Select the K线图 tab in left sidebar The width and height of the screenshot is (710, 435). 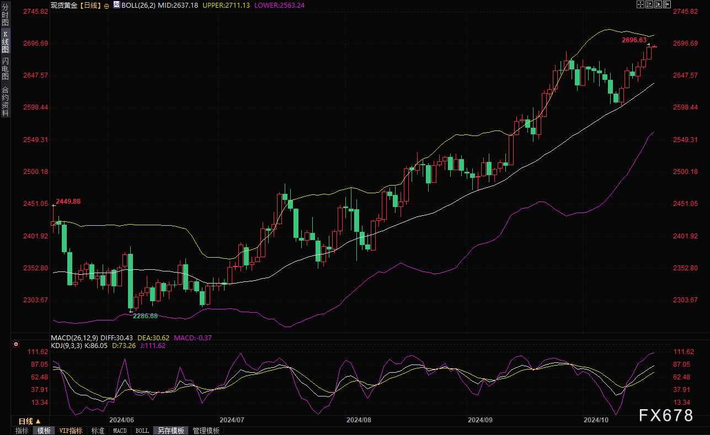tap(5, 42)
